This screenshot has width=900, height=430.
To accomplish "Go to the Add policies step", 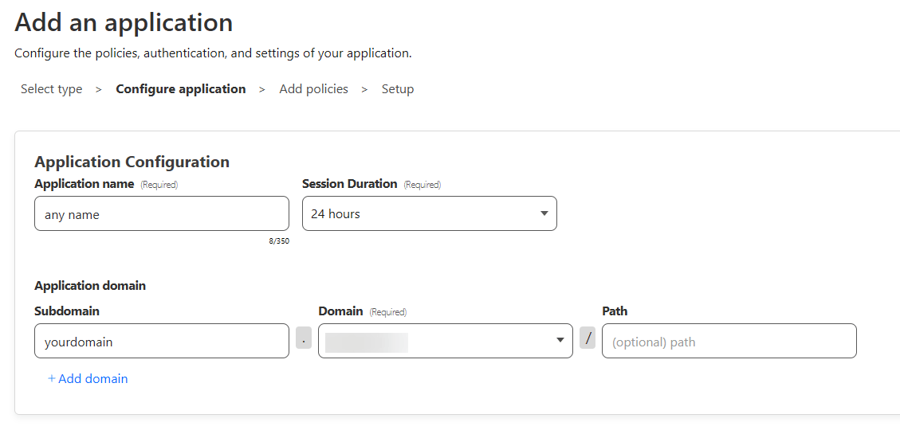I will 314,89.
